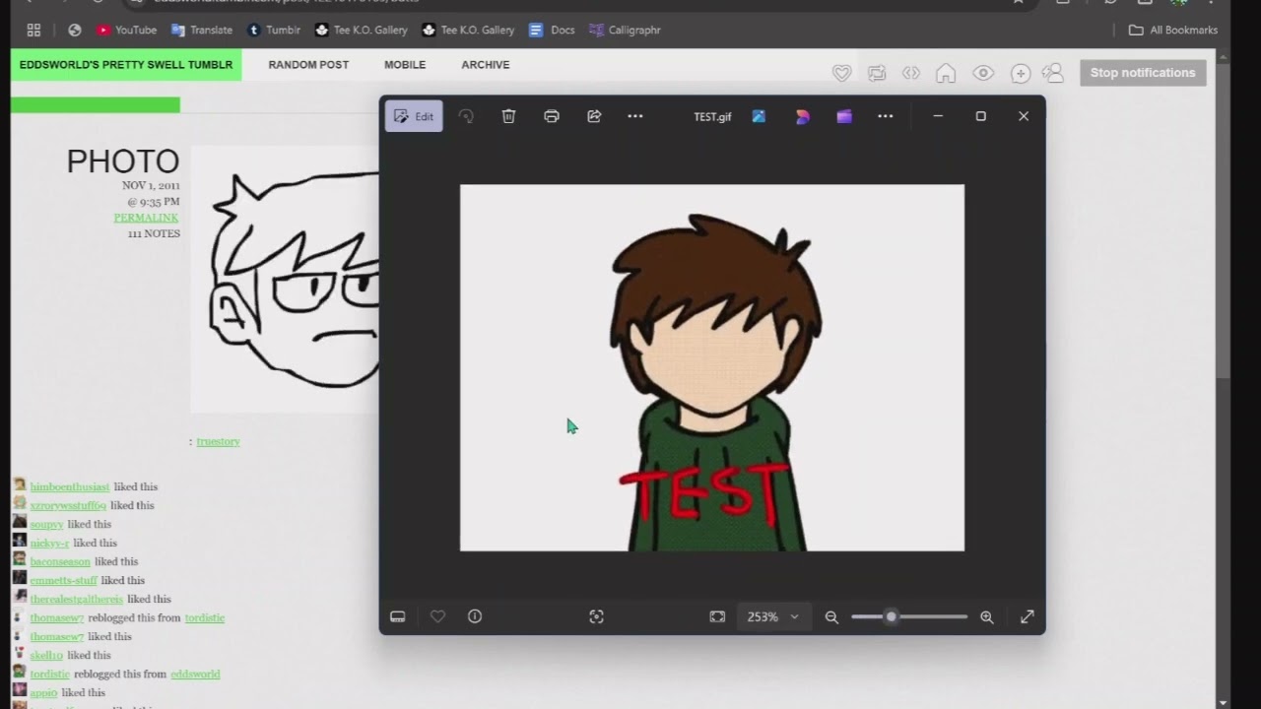Click the zoom out magnifier in Photos
The width and height of the screenshot is (1261, 709).
click(831, 616)
